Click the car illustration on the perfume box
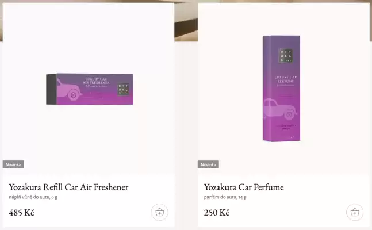372x230 pixels. [x=279, y=109]
